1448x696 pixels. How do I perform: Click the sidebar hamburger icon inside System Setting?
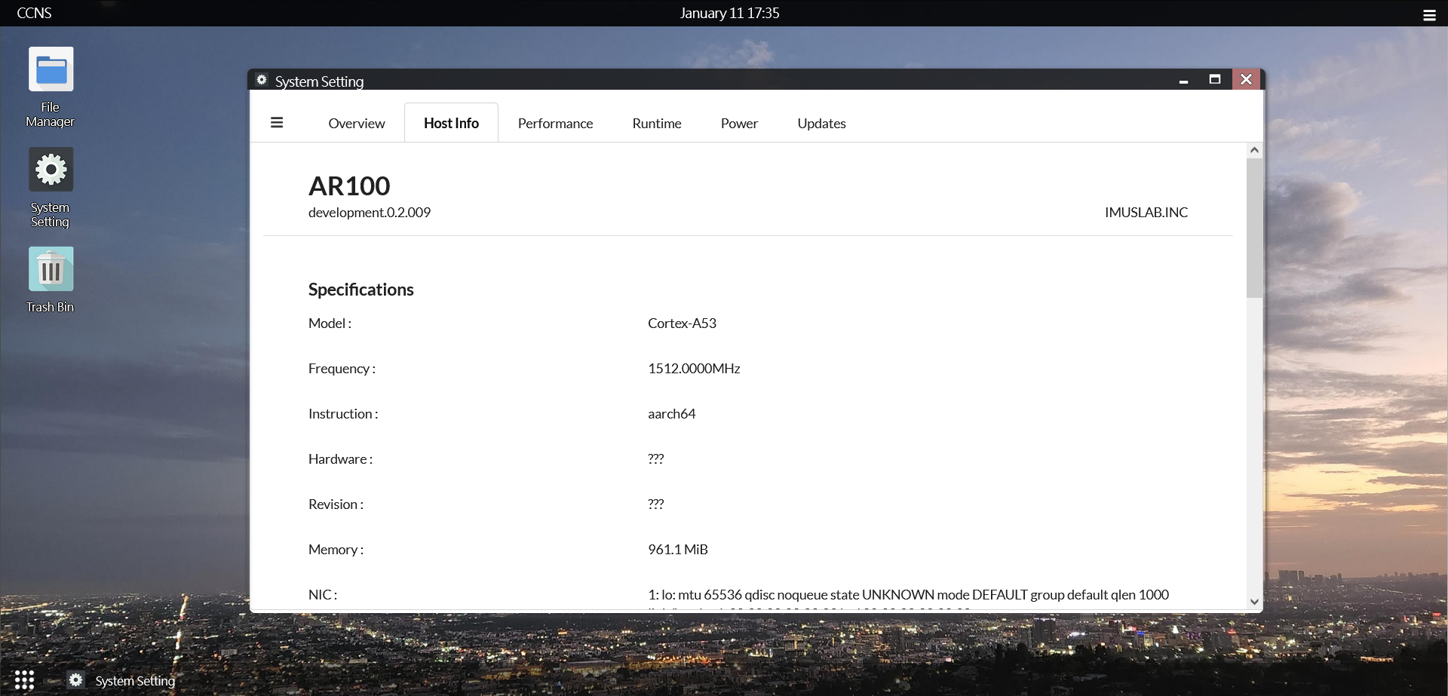277,122
